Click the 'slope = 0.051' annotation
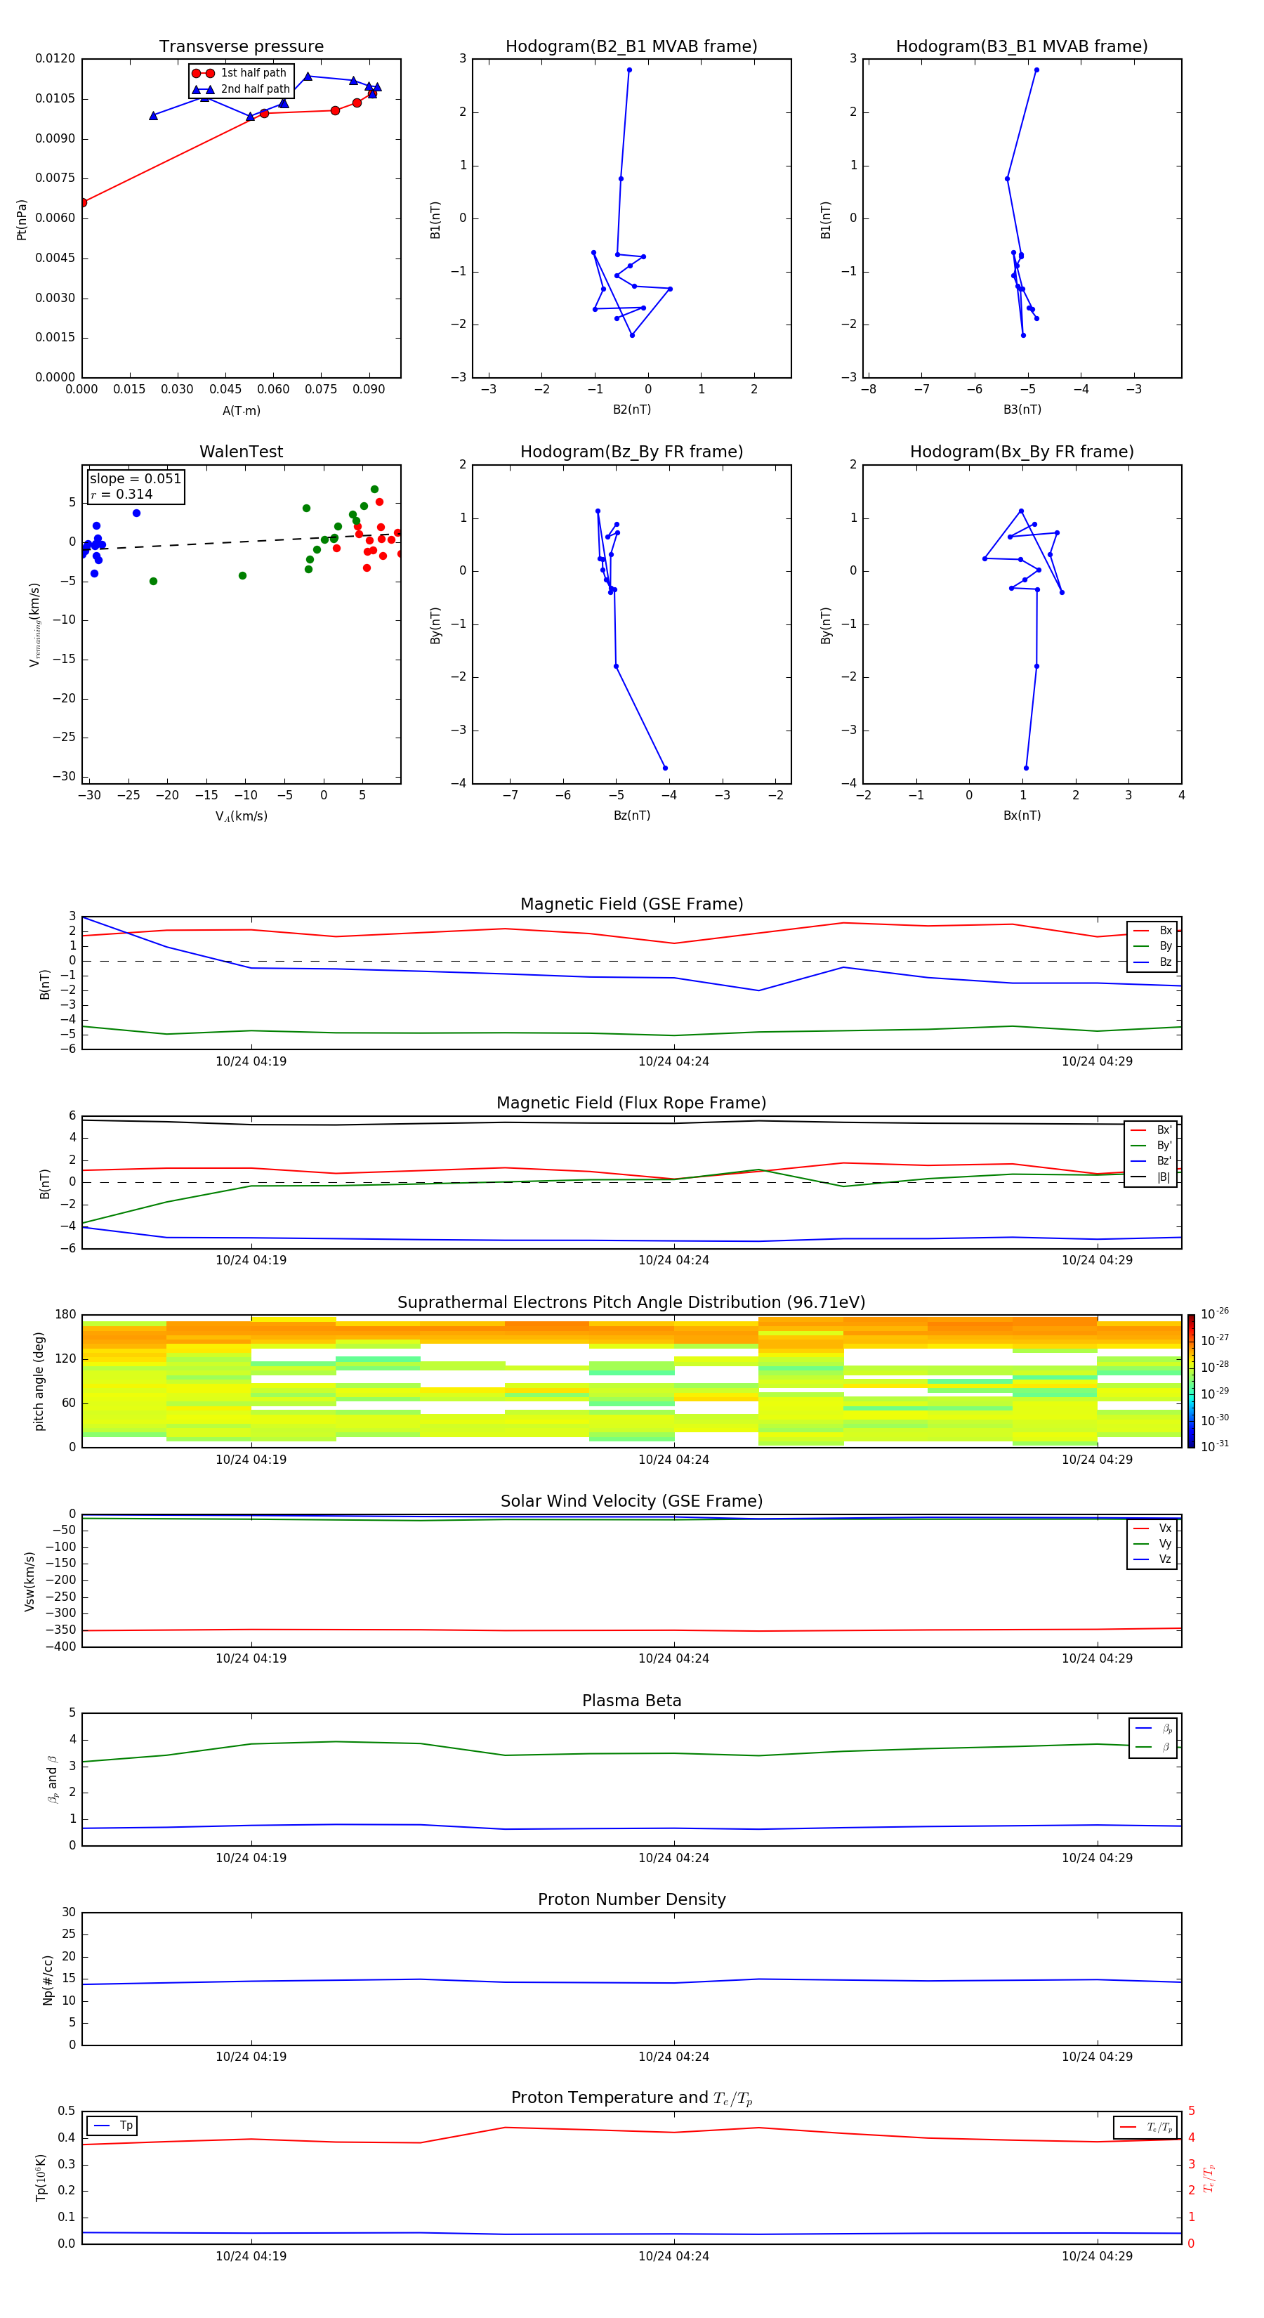The height and width of the screenshot is (2318, 1264). pyautogui.click(x=135, y=479)
